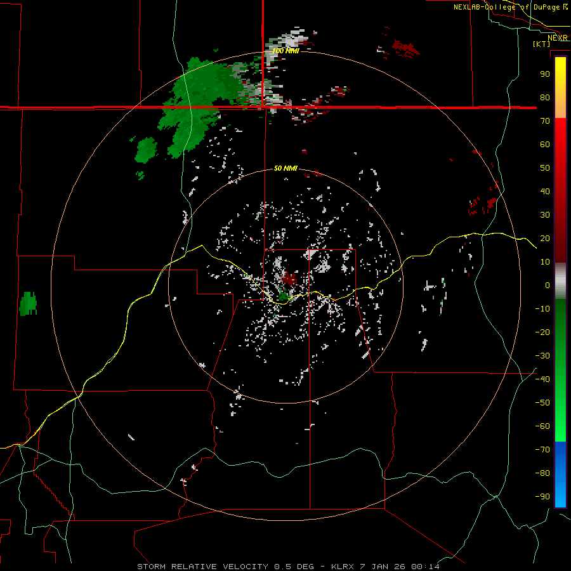Click the "-90" scale label
This screenshot has width=571, height=571.
click(x=542, y=497)
